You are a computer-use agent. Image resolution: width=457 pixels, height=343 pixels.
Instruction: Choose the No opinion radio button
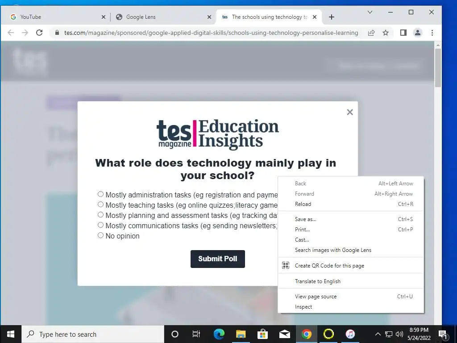[100, 235]
